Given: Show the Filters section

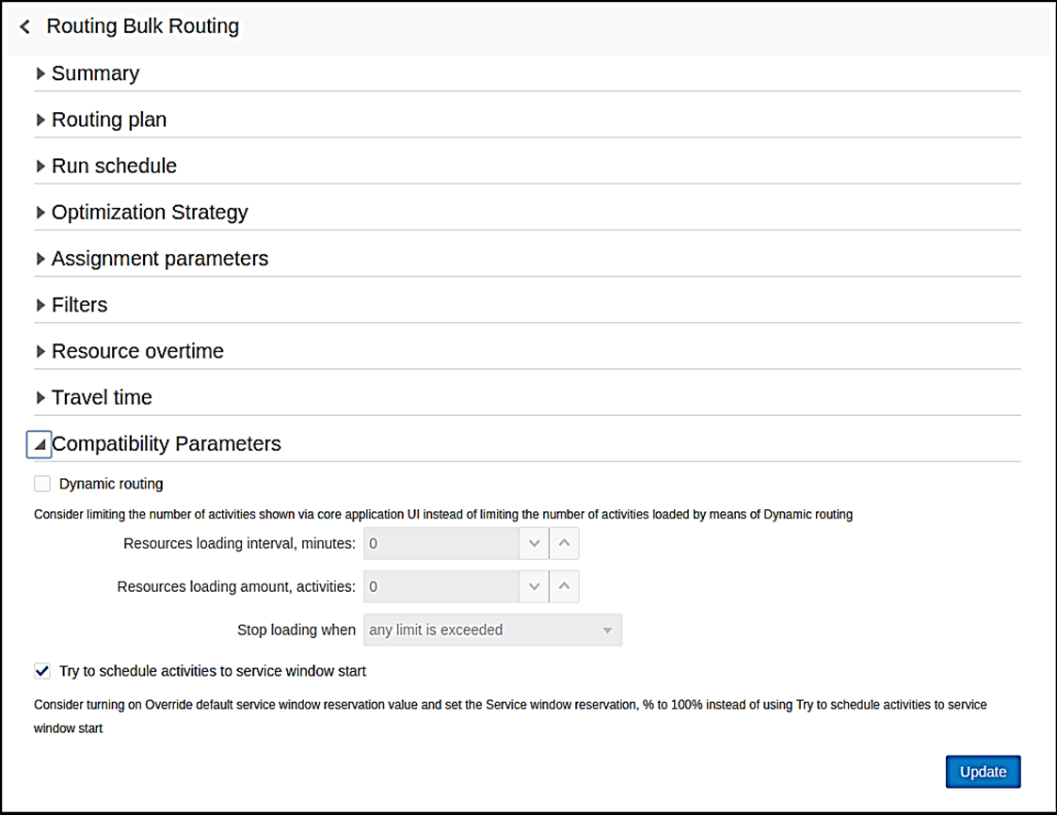Looking at the screenshot, I should click(x=40, y=305).
